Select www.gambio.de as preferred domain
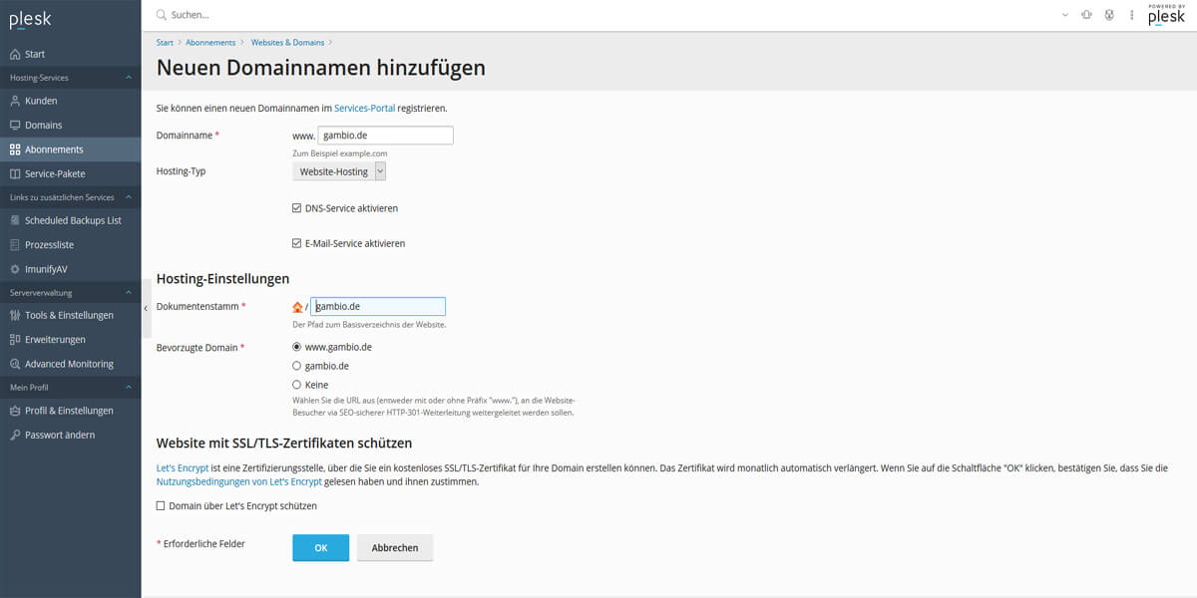Viewport: 1197px width, 598px height. pos(296,347)
